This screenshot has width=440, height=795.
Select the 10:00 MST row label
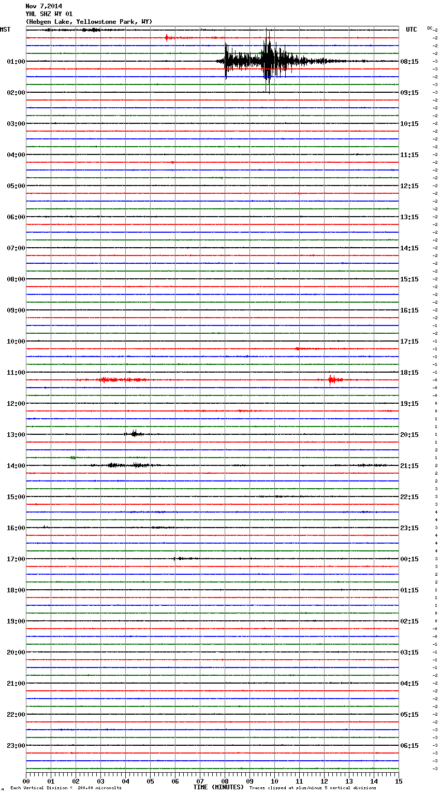point(16,342)
